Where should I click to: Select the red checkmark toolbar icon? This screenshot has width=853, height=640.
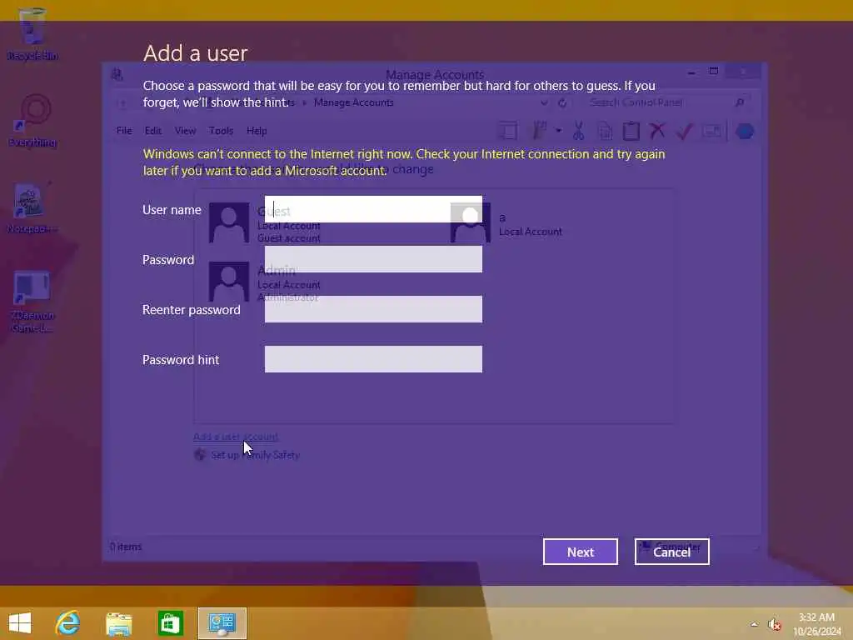point(685,131)
